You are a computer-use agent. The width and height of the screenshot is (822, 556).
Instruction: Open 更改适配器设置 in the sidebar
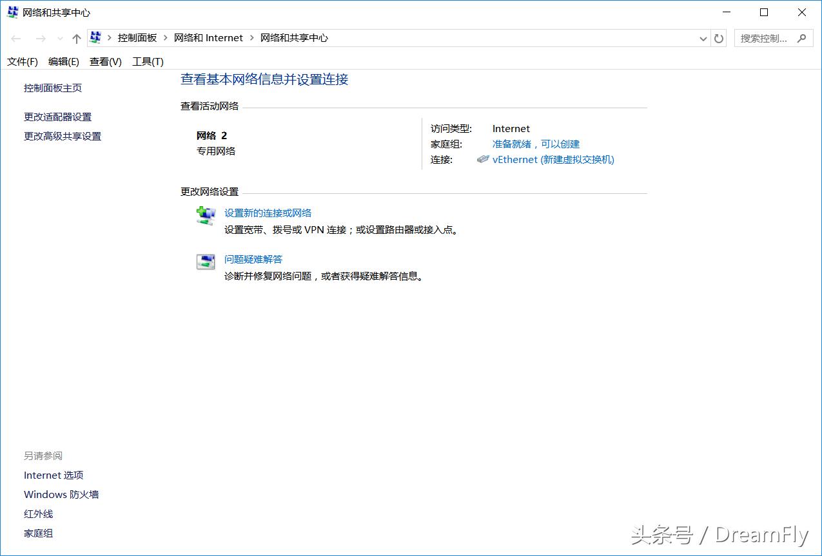[x=57, y=117]
